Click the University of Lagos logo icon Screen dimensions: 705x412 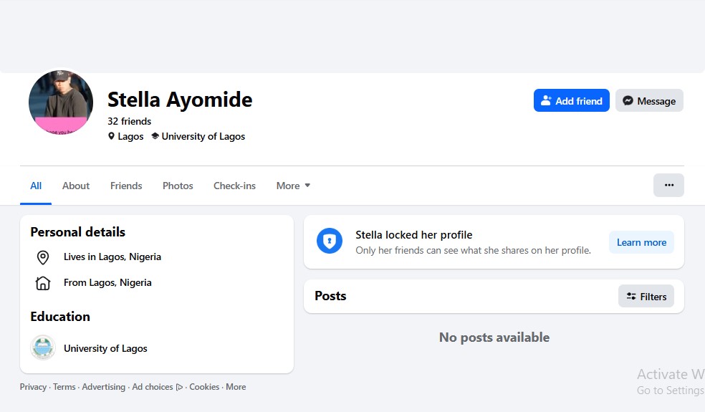pos(43,348)
